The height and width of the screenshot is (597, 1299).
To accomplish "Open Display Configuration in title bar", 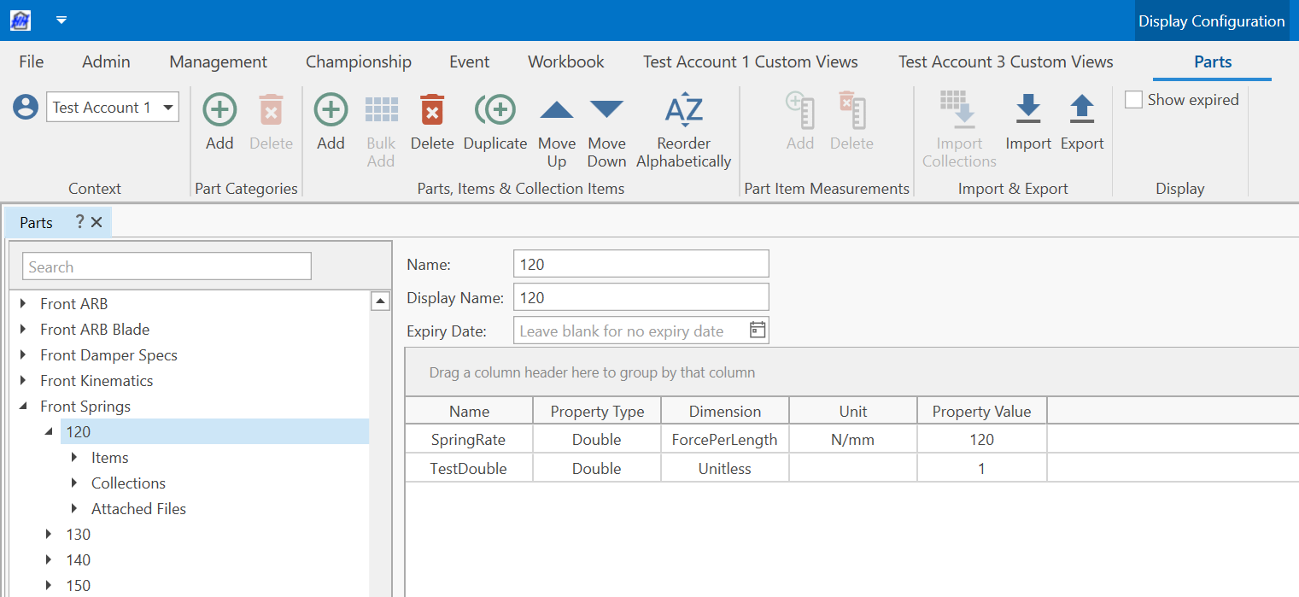I will [1211, 21].
